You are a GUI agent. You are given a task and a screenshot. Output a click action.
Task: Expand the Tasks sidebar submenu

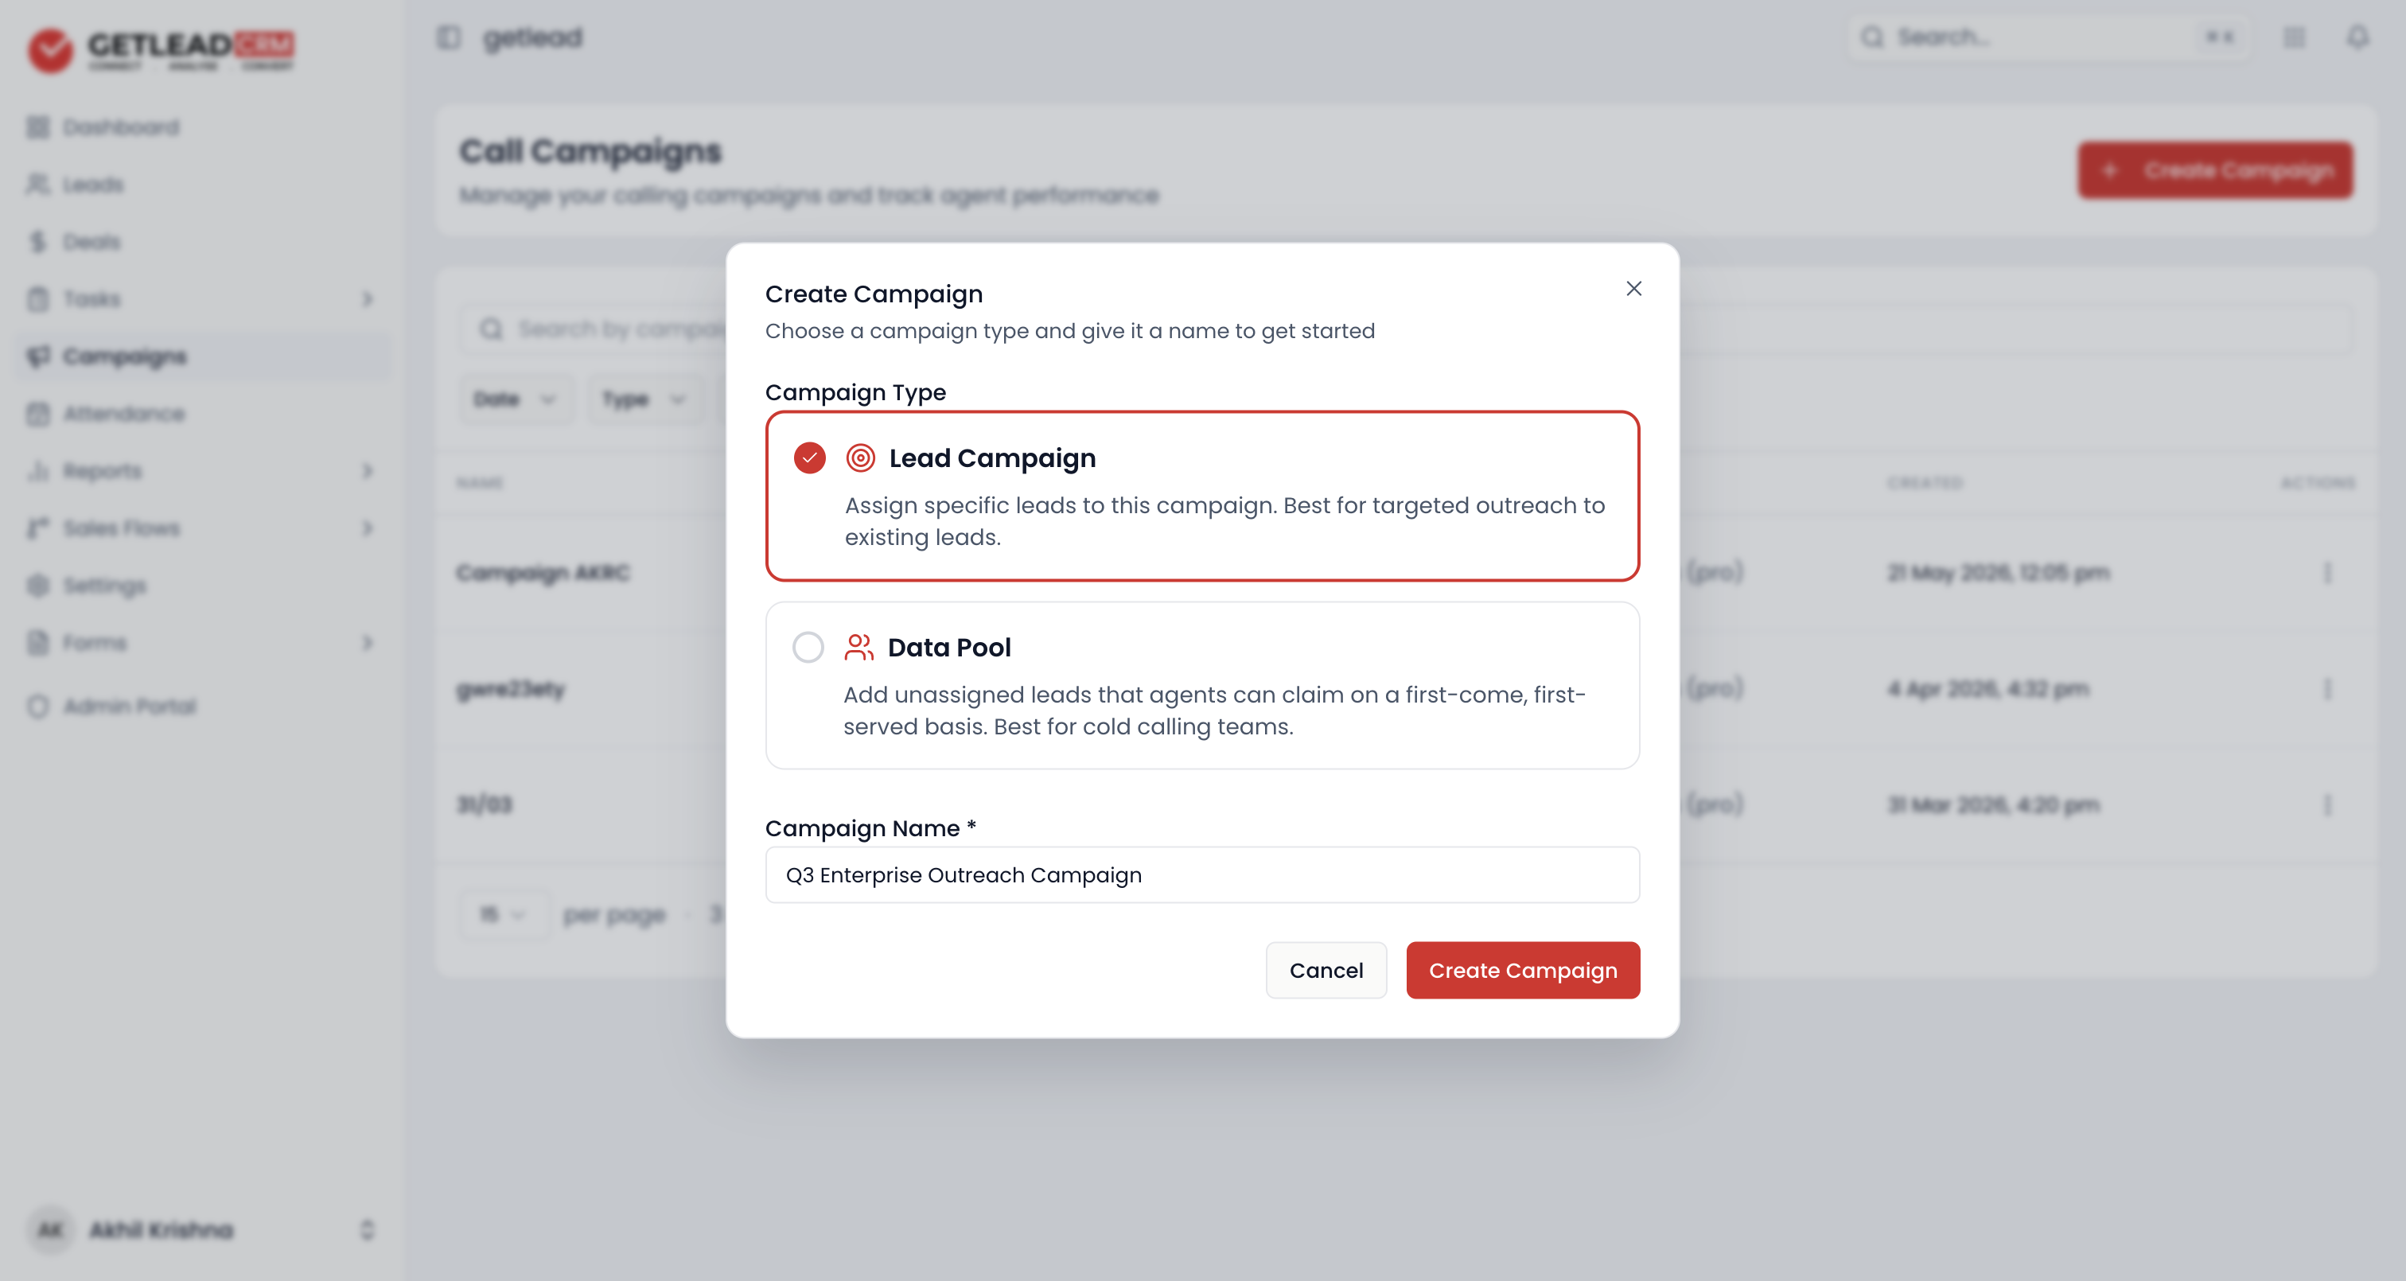coord(367,299)
